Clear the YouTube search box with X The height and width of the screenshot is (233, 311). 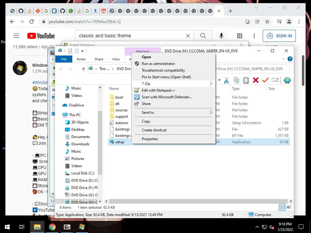pos(188,36)
